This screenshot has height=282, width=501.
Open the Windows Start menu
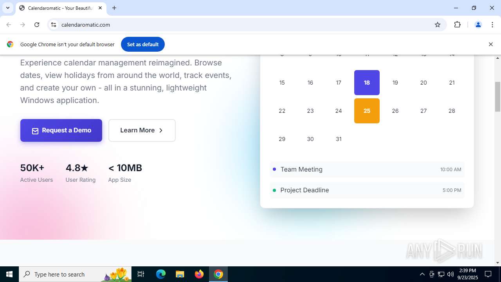9,274
